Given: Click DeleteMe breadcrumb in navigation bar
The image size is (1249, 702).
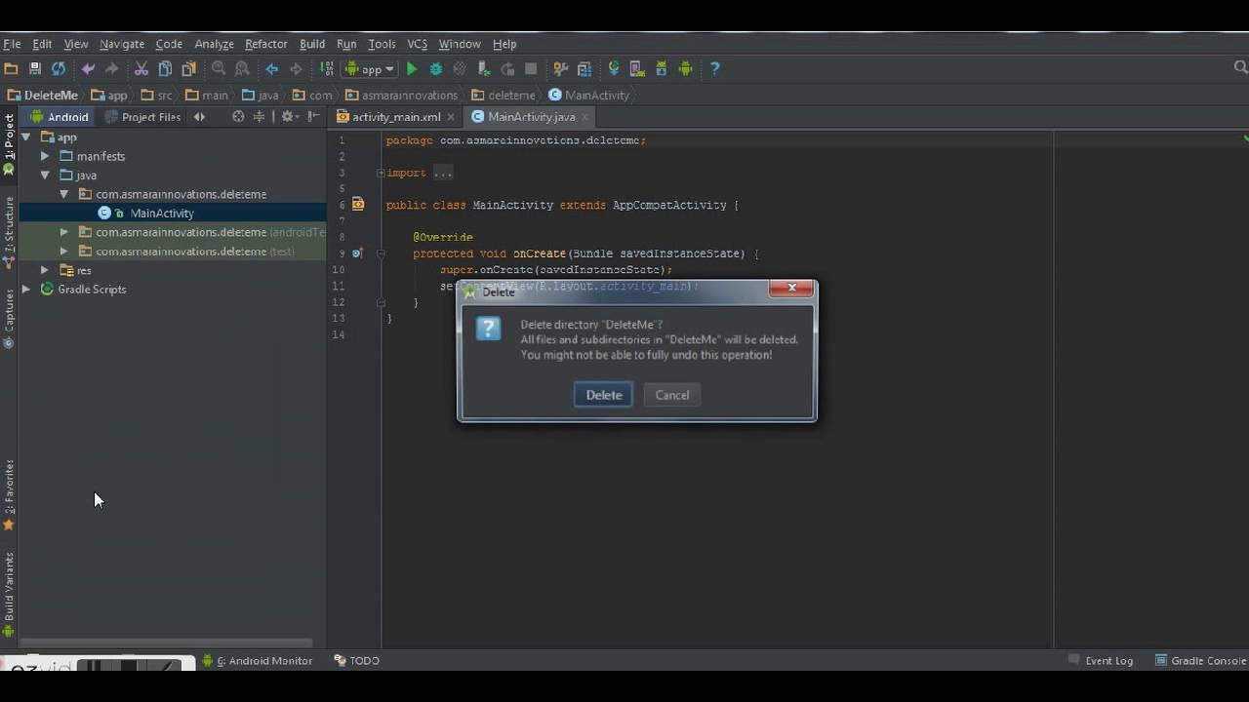Looking at the screenshot, I should 43,96.
